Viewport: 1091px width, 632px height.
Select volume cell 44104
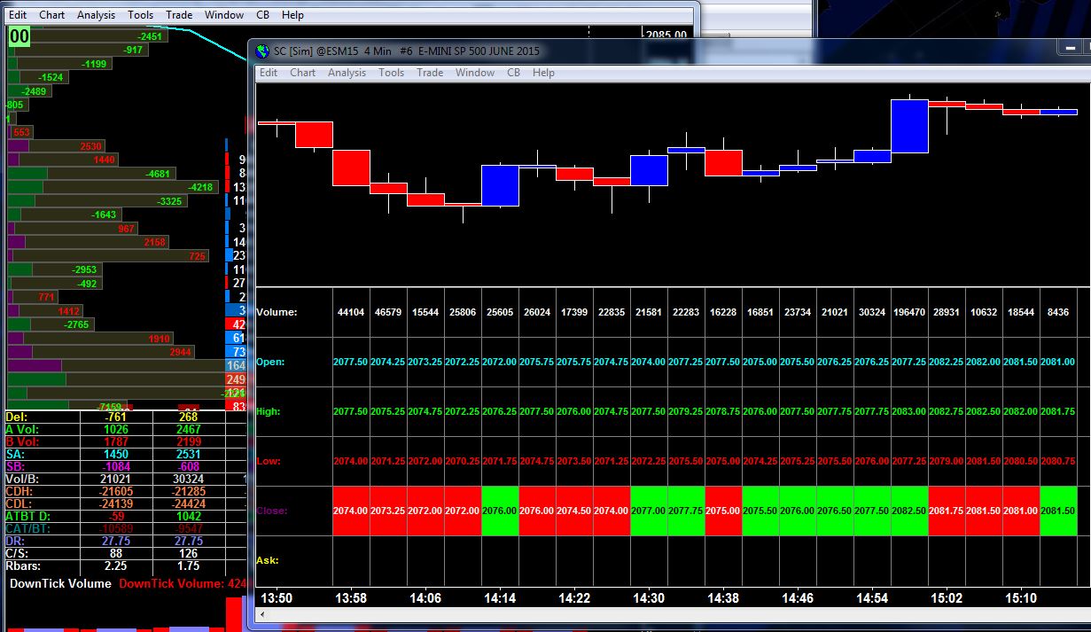(351, 312)
